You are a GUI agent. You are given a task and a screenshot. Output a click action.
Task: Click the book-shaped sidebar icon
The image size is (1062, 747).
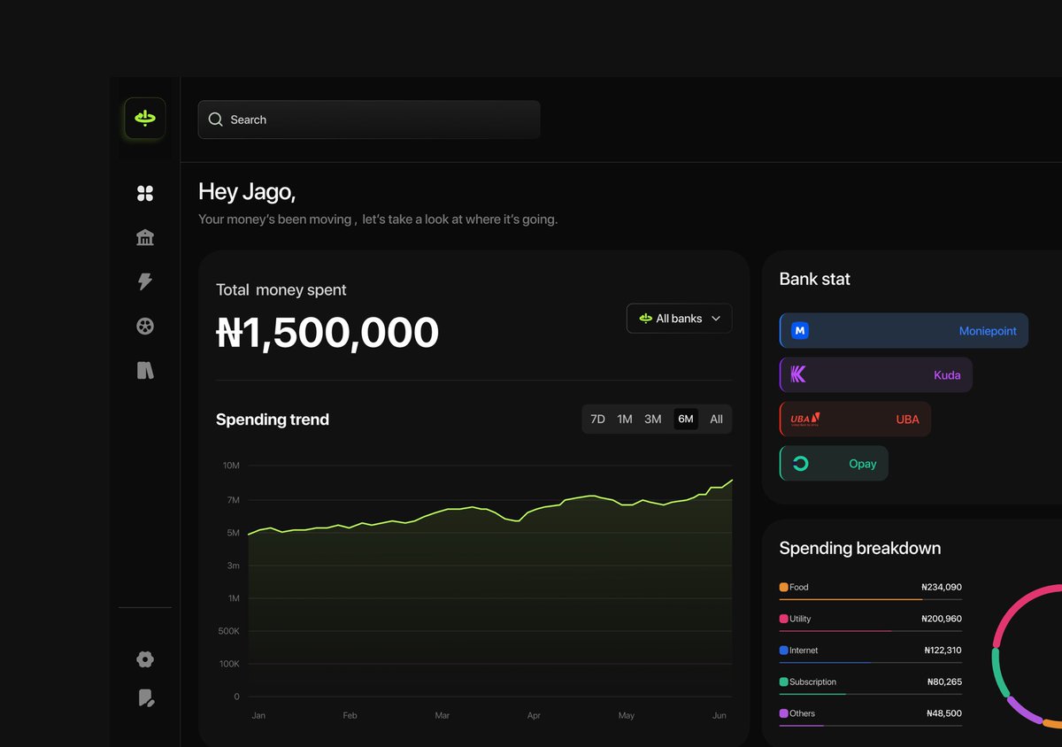point(145,371)
